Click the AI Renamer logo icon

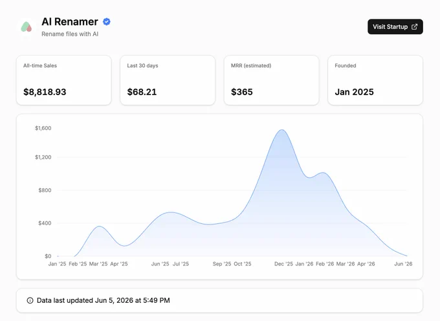[x=27, y=27]
